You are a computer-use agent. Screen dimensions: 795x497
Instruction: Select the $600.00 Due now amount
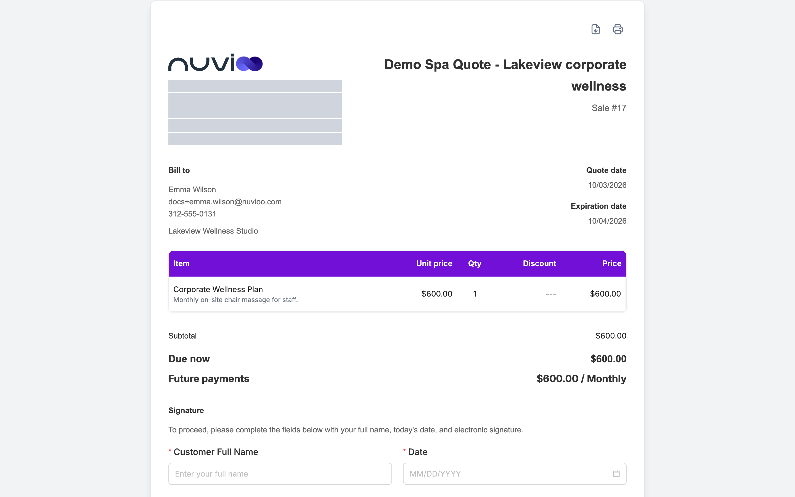(x=608, y=359)
